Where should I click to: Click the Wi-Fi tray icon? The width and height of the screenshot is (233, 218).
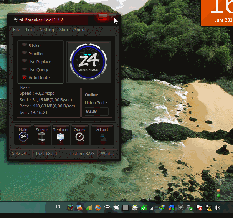click(107, 208)
